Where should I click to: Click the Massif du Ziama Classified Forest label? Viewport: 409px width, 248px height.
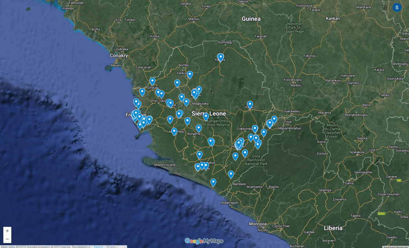coord(332,131)
